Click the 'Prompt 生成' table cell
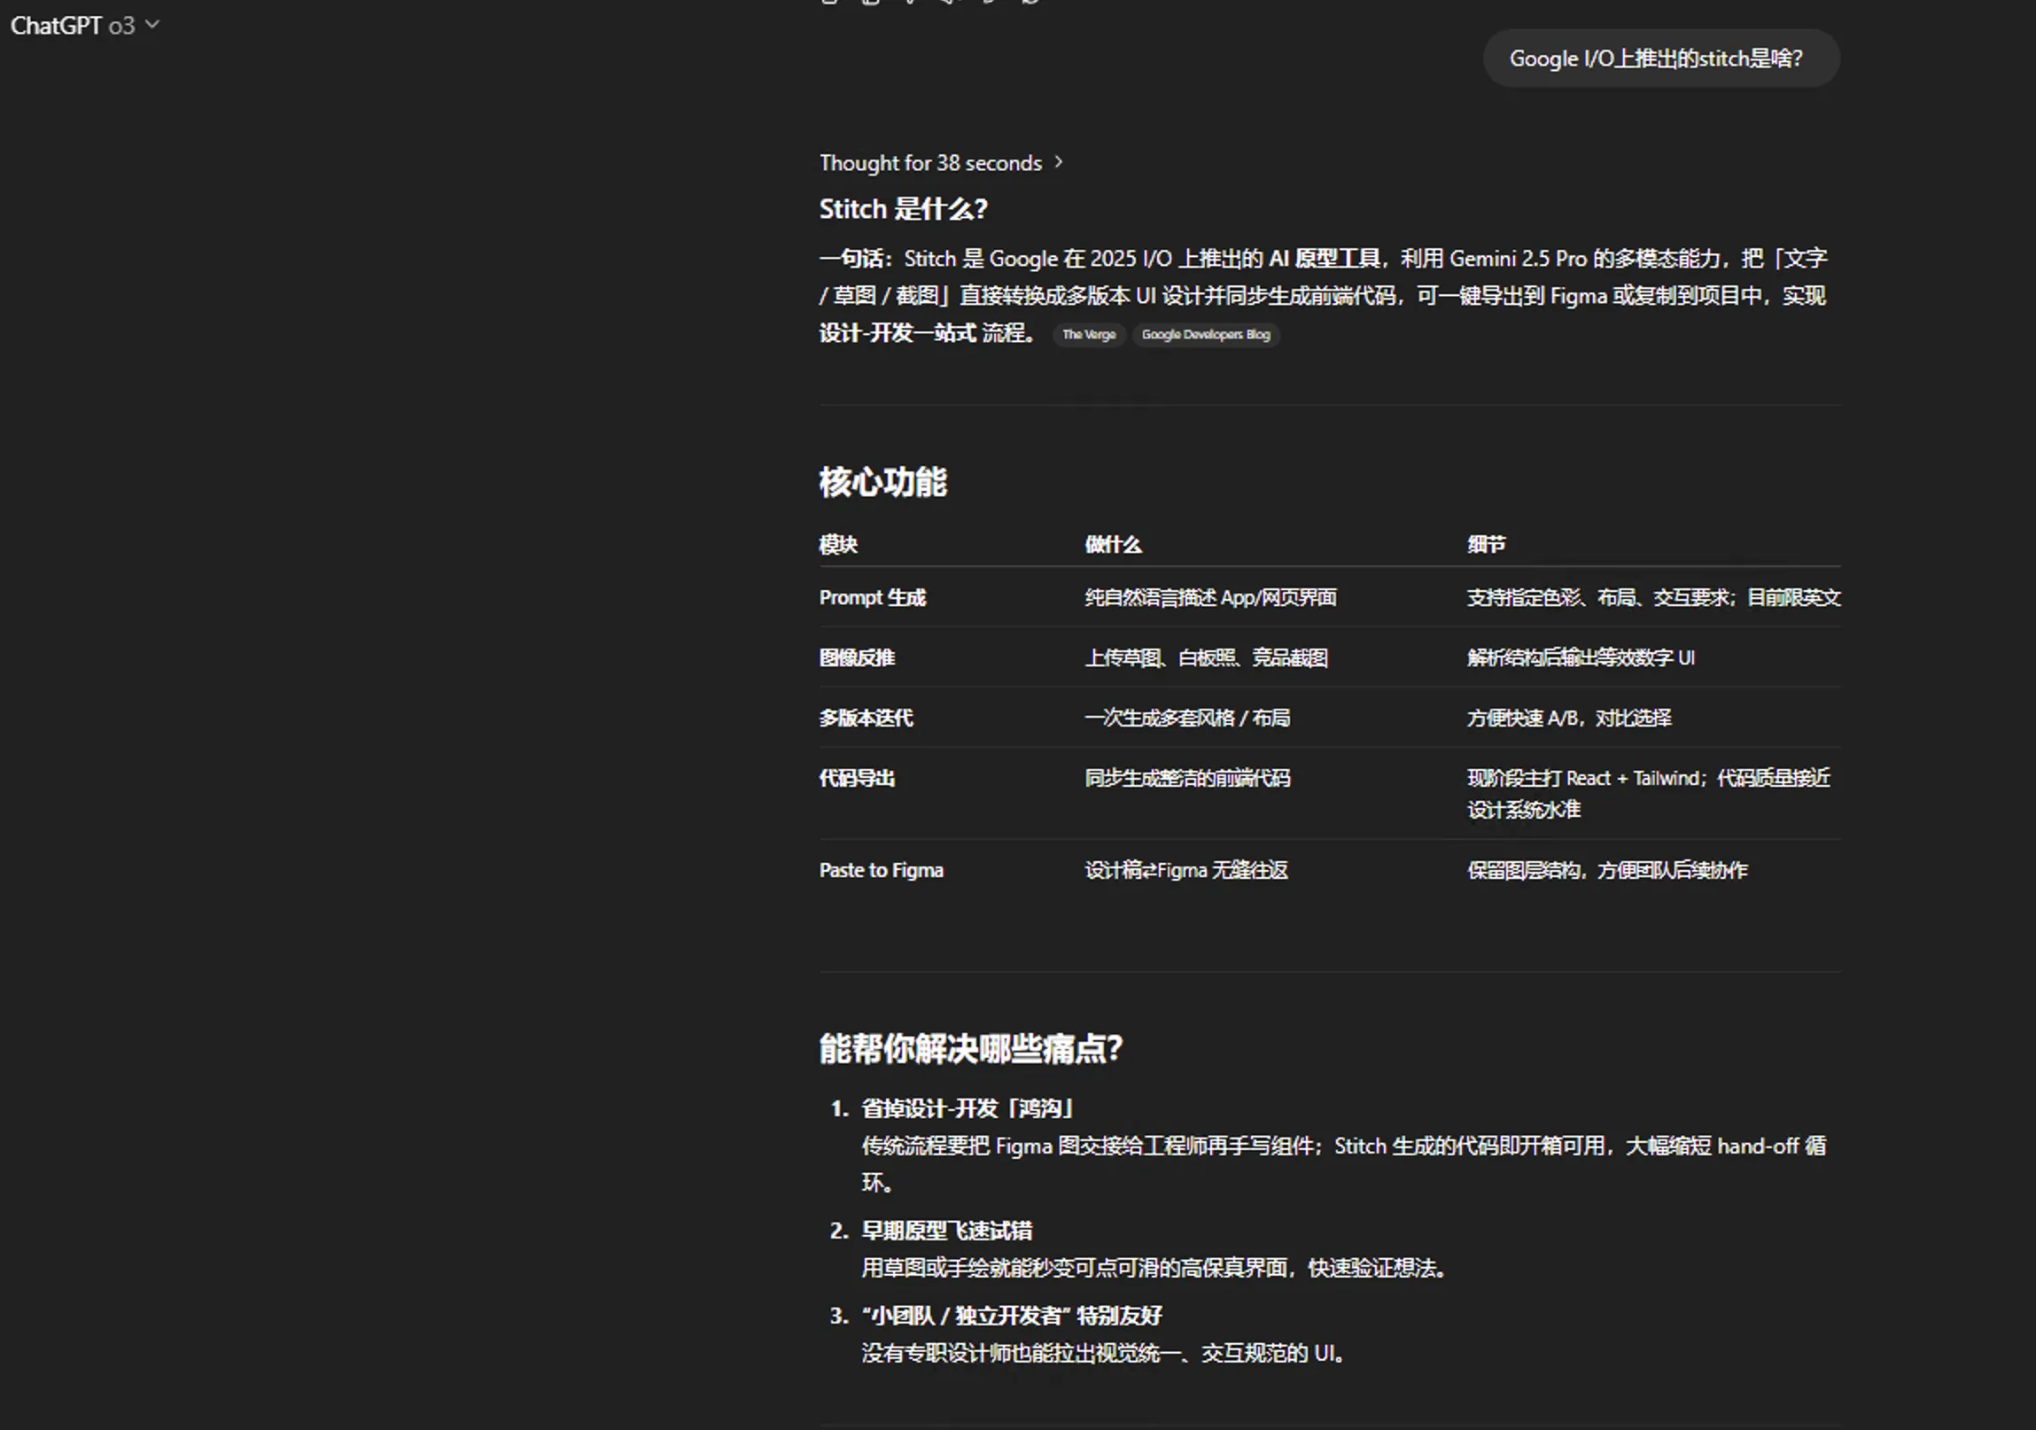The image size is (2036, 1430). (x=872, y=597)
